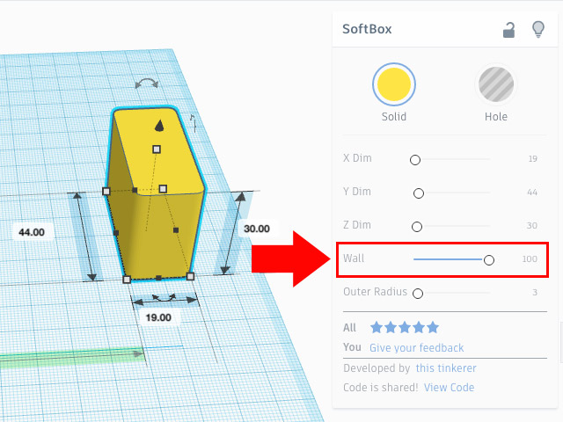
Task: Click the Outer Radius slider handle
Action: tap(418, 293)
